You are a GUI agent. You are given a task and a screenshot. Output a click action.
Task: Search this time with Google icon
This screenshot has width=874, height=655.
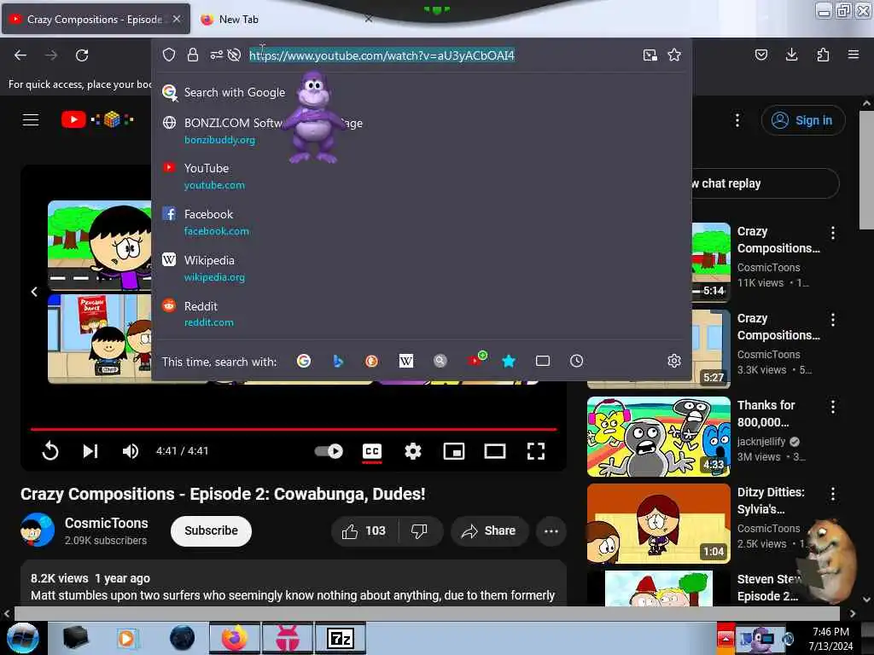coord(304,361)
